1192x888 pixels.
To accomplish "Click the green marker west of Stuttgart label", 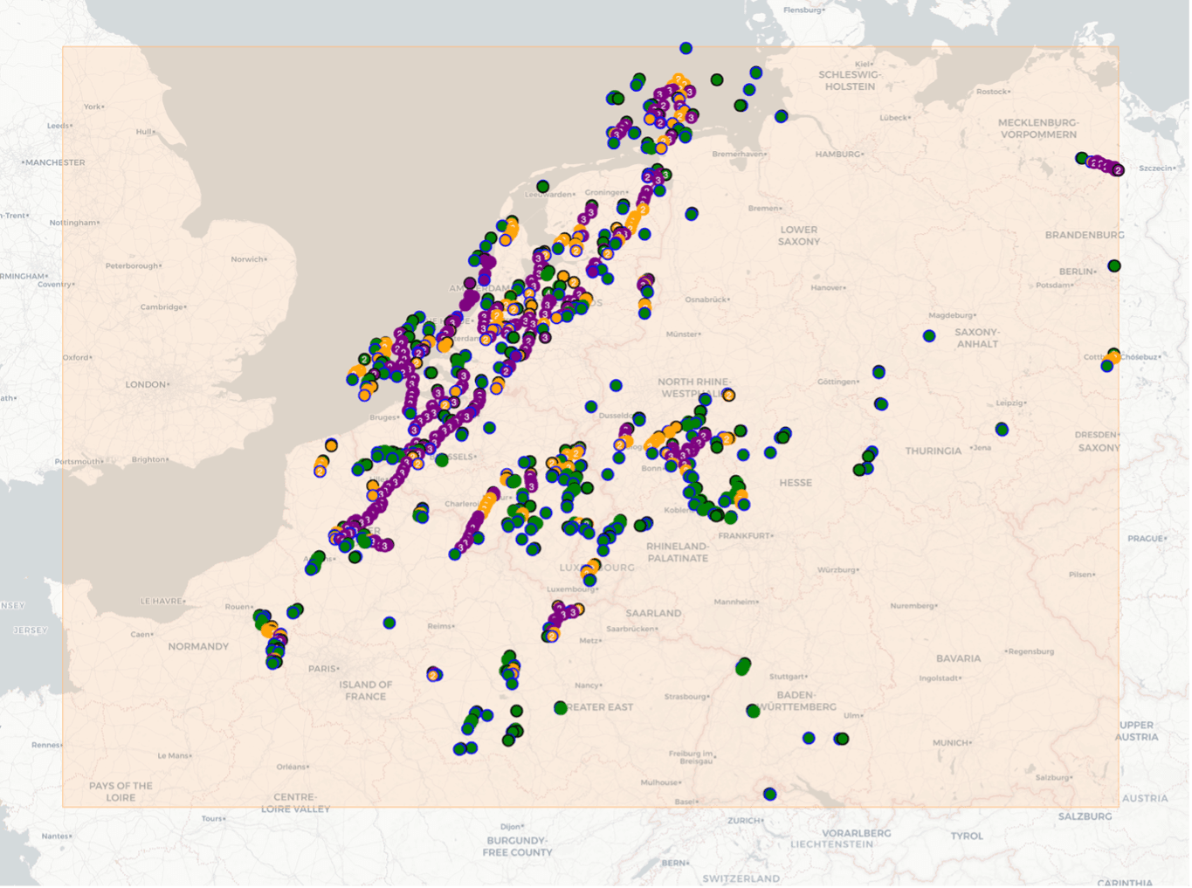I will 743,667.
